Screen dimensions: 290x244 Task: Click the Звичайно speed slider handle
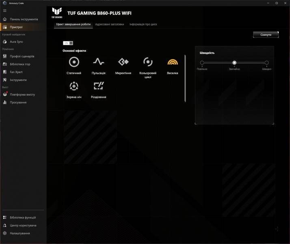point(234,63)
